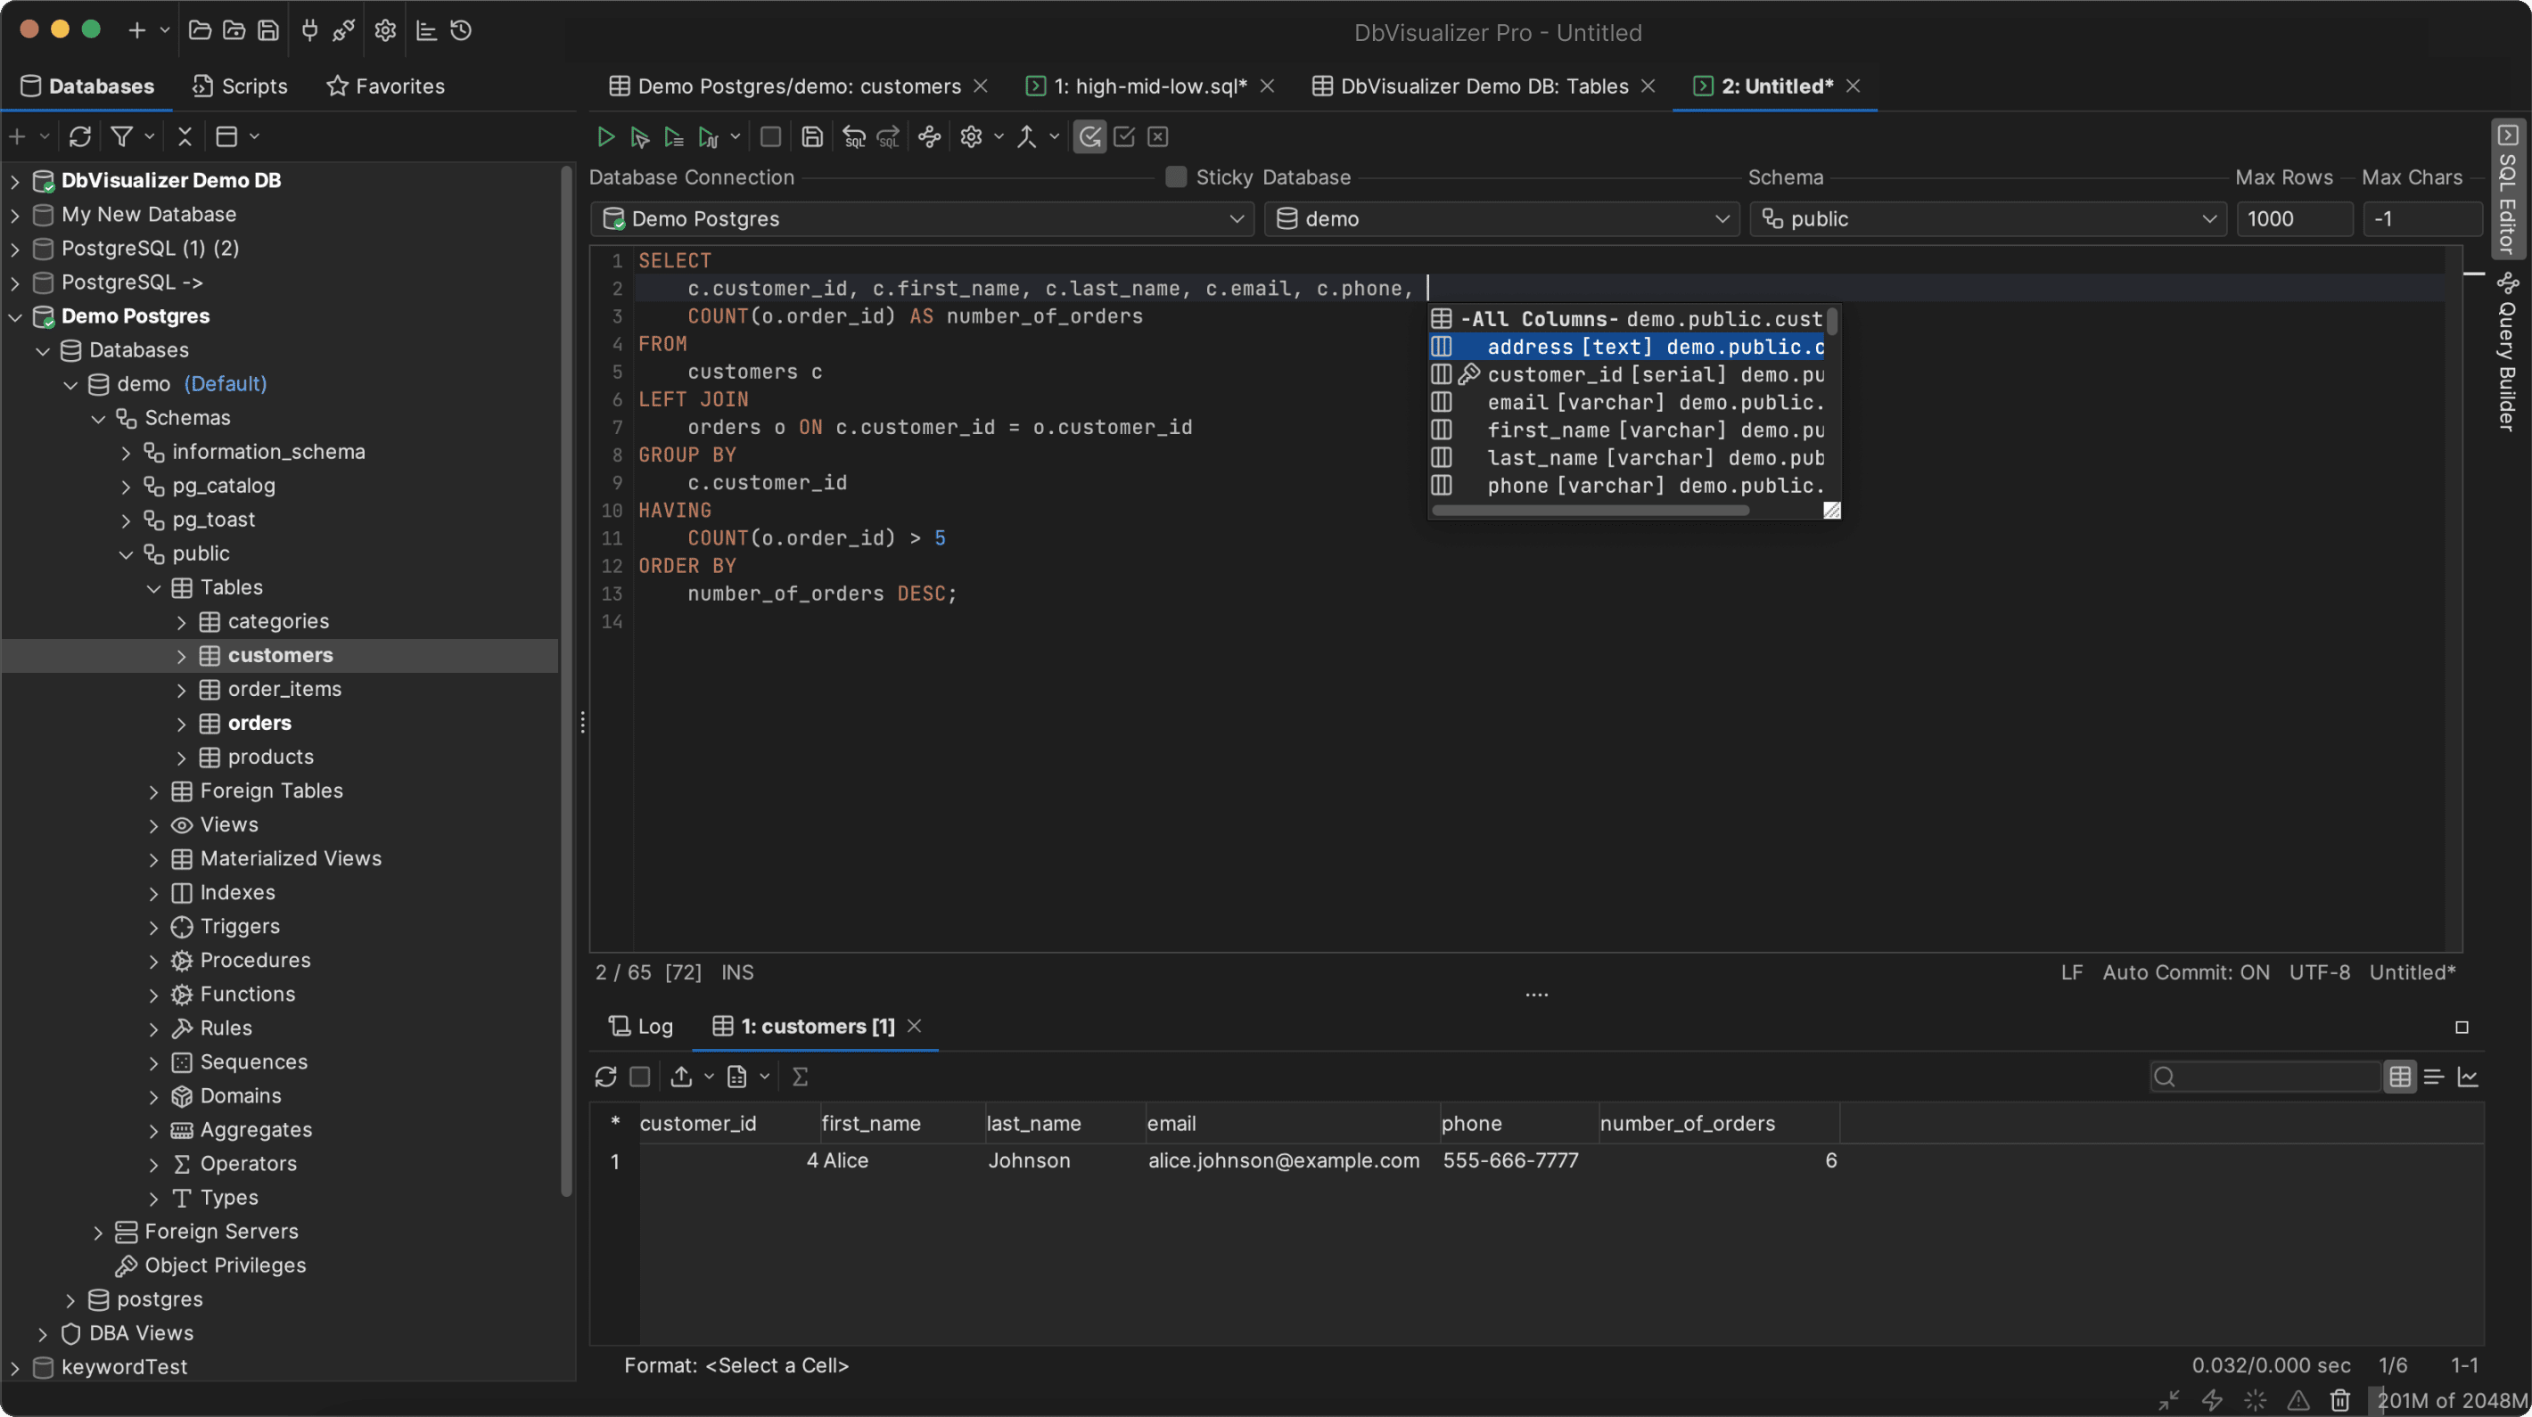Edit the Max Rows value of 1000
The height and width of the screenshot is (1417, 2532).
click(2293, 218)
